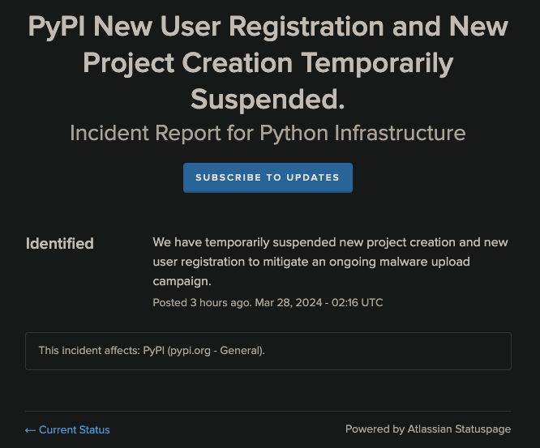Click the Subscribe to Updates button

[x=268, y=177]
